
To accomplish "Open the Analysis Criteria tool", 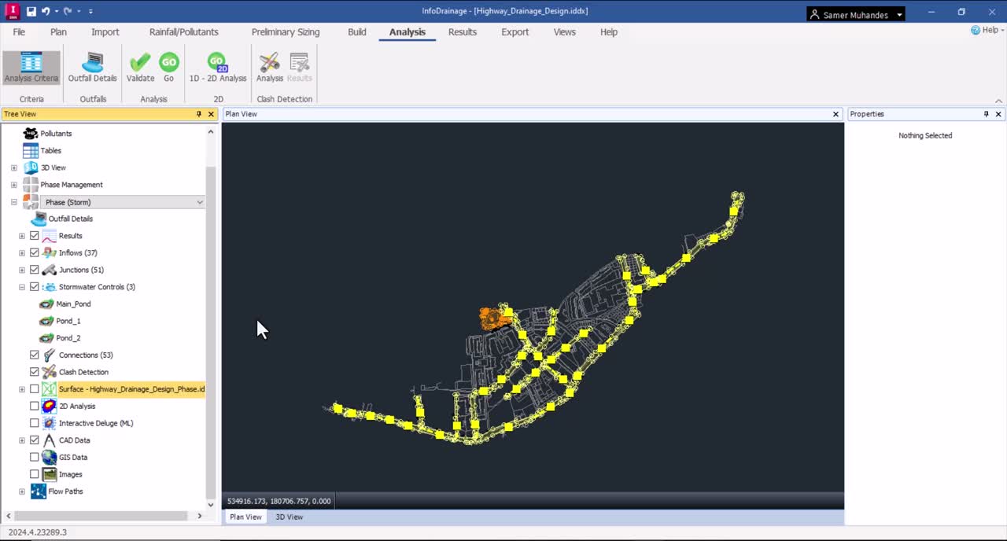I will pyautogui.click(x=31, y=68).
